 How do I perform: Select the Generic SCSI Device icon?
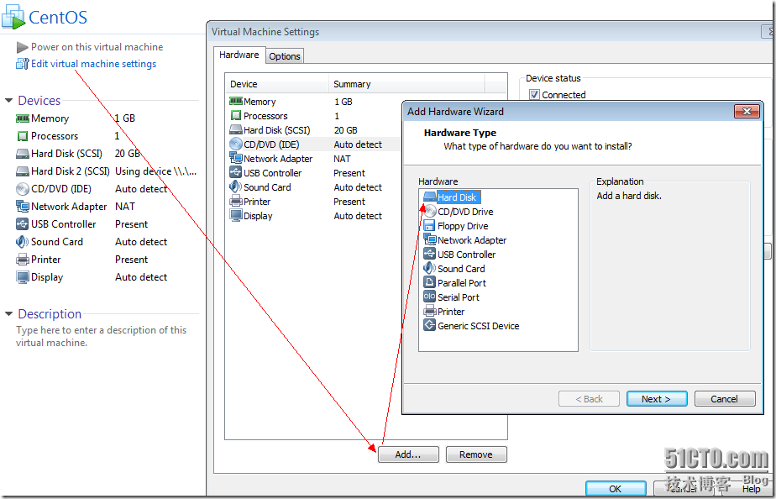(430, 326)
